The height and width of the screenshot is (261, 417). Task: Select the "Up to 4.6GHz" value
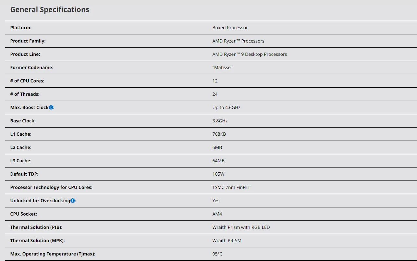coord(226,107)
